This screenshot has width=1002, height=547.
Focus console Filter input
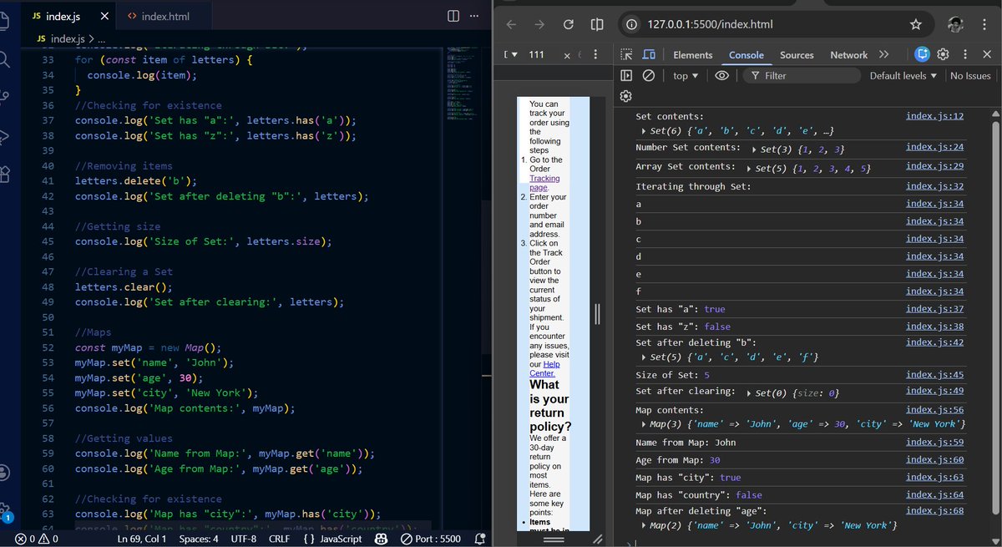[x=802, y=75]
